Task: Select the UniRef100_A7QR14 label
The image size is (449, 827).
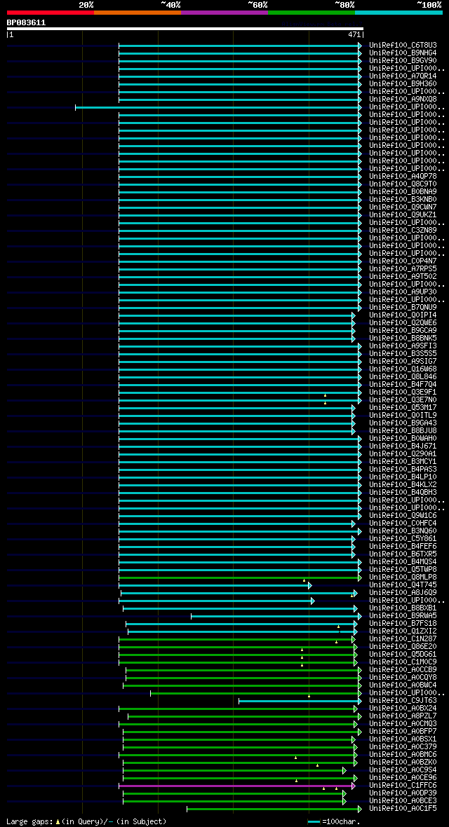Action: pos(403,76)
